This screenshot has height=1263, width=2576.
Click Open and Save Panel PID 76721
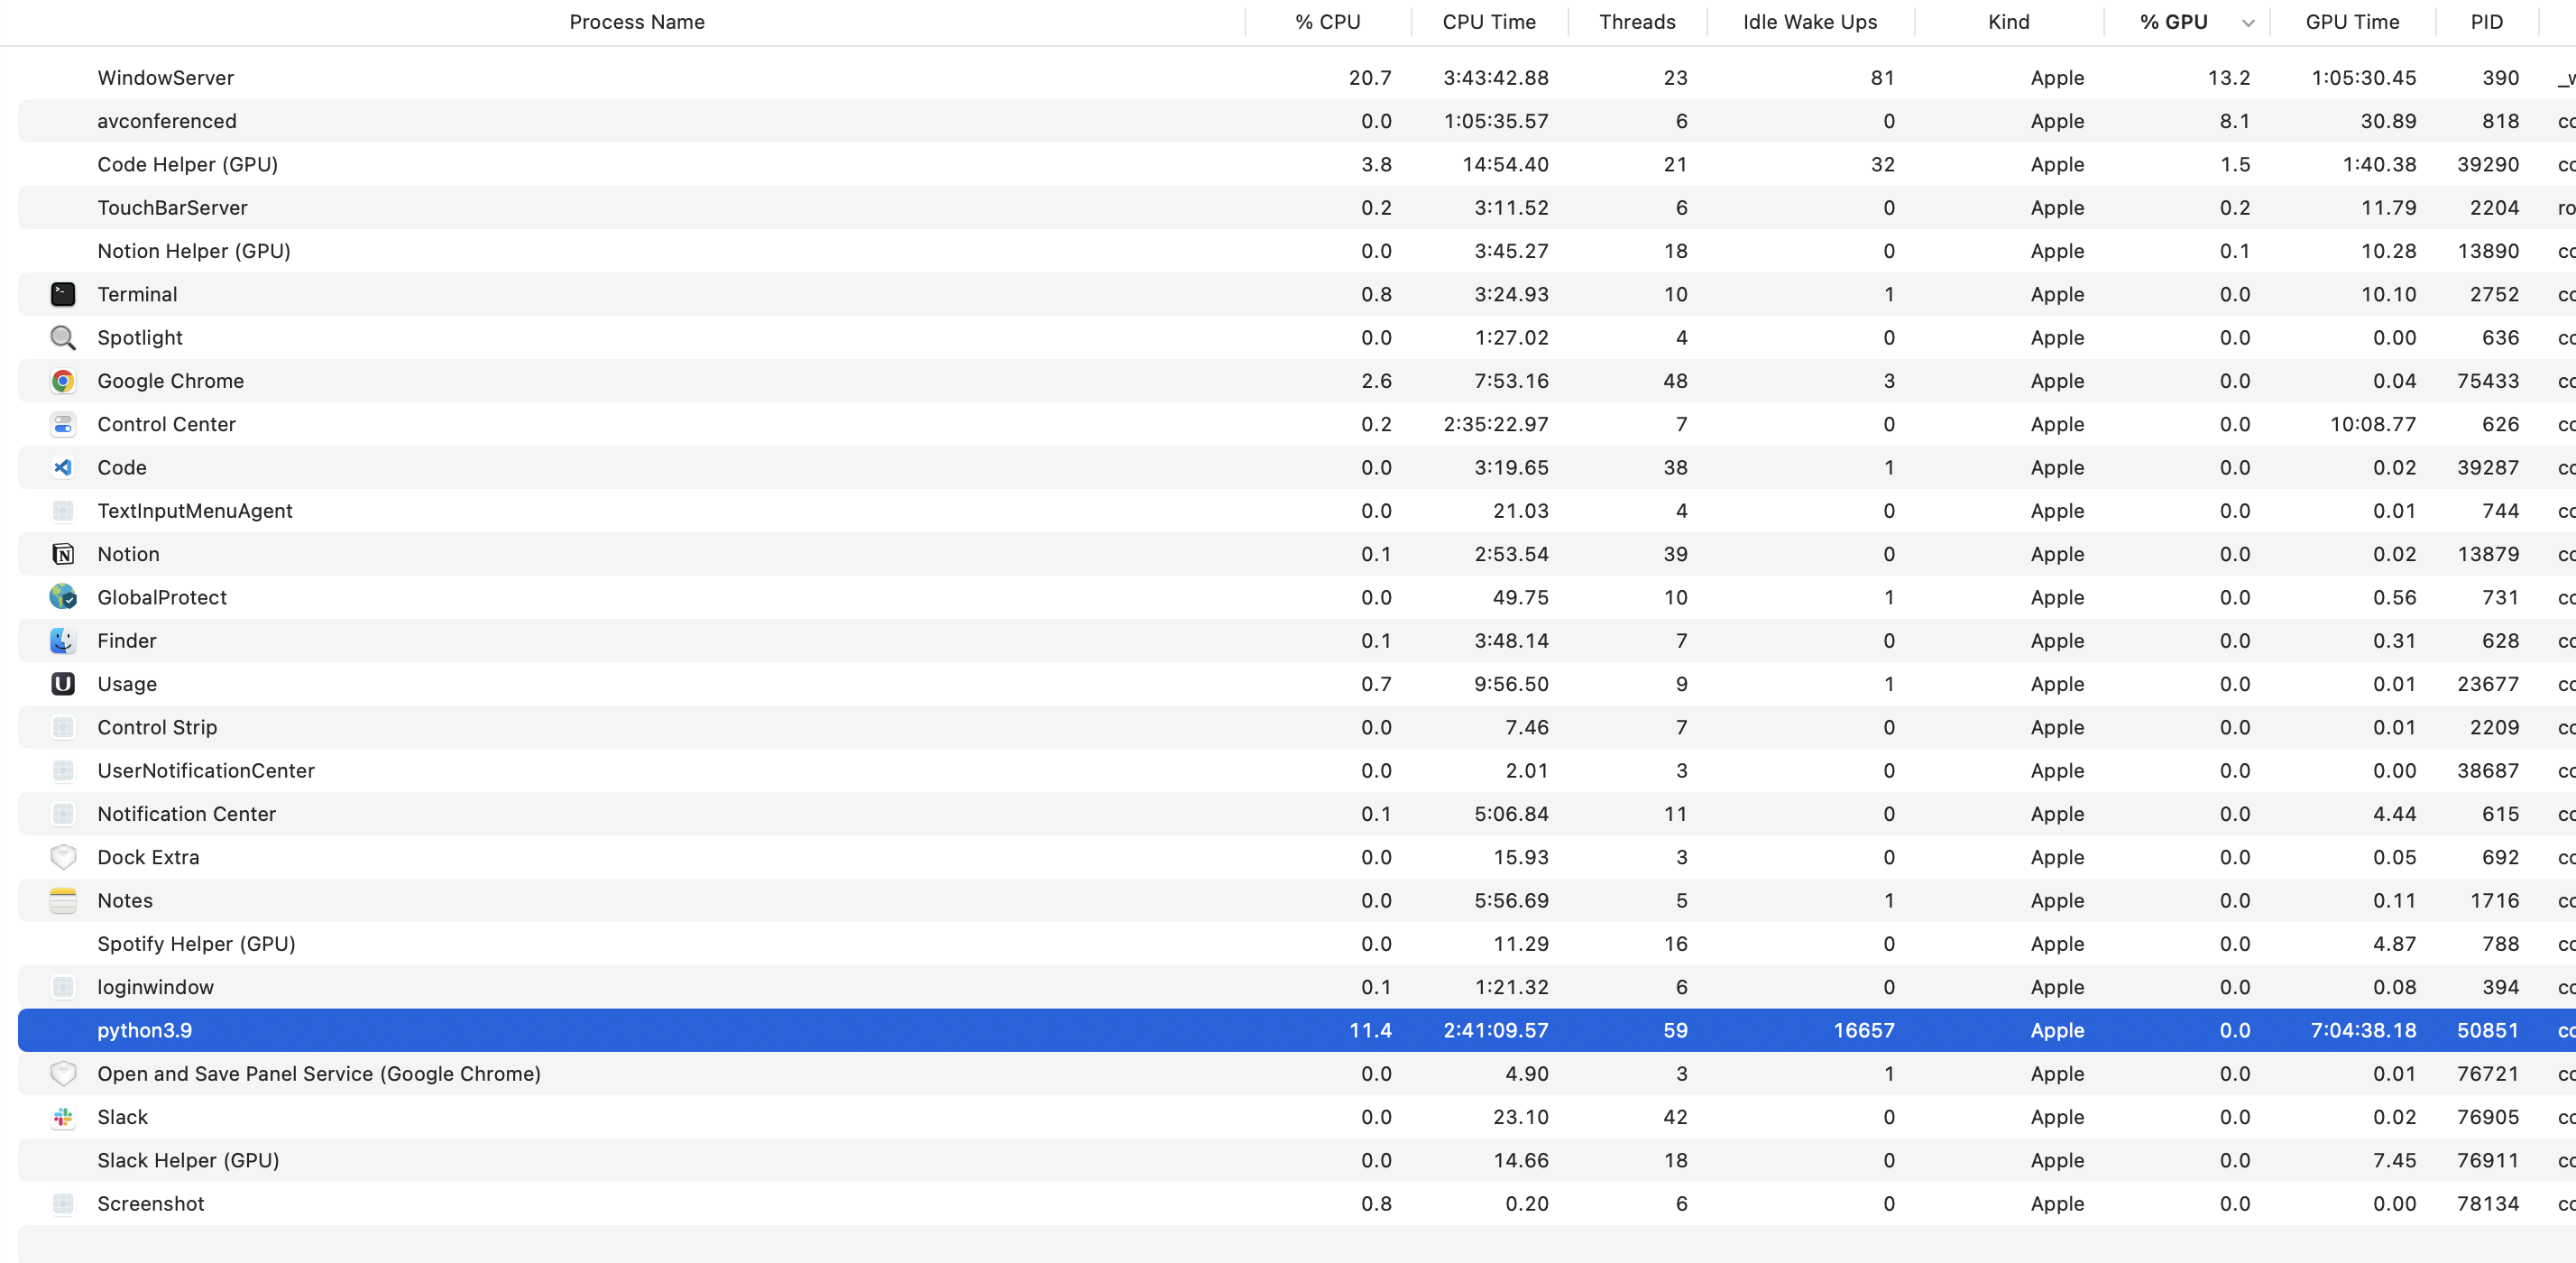coord(2488,1073)
